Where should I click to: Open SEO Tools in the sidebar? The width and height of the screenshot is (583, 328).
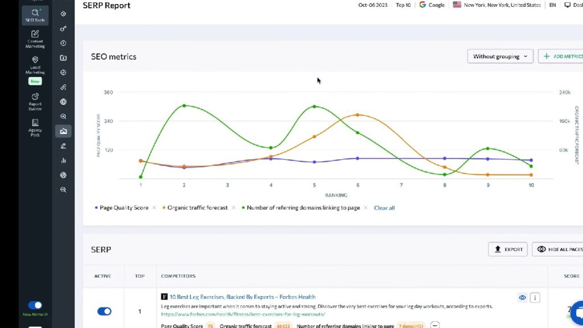tap(35, 15)
